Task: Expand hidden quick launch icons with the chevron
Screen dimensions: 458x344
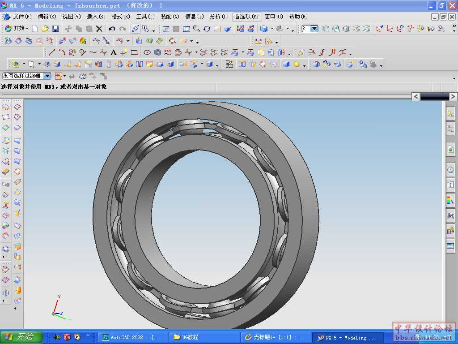Action: click(x=88, y=335)
